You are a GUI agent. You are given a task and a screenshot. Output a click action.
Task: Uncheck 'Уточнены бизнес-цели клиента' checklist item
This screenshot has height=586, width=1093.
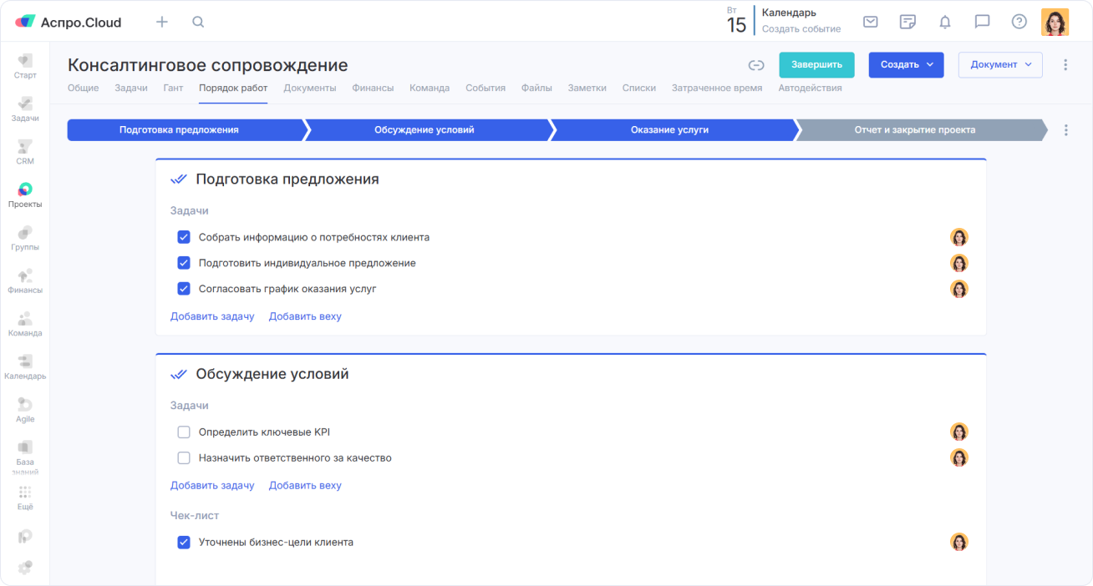click(184, 543)
